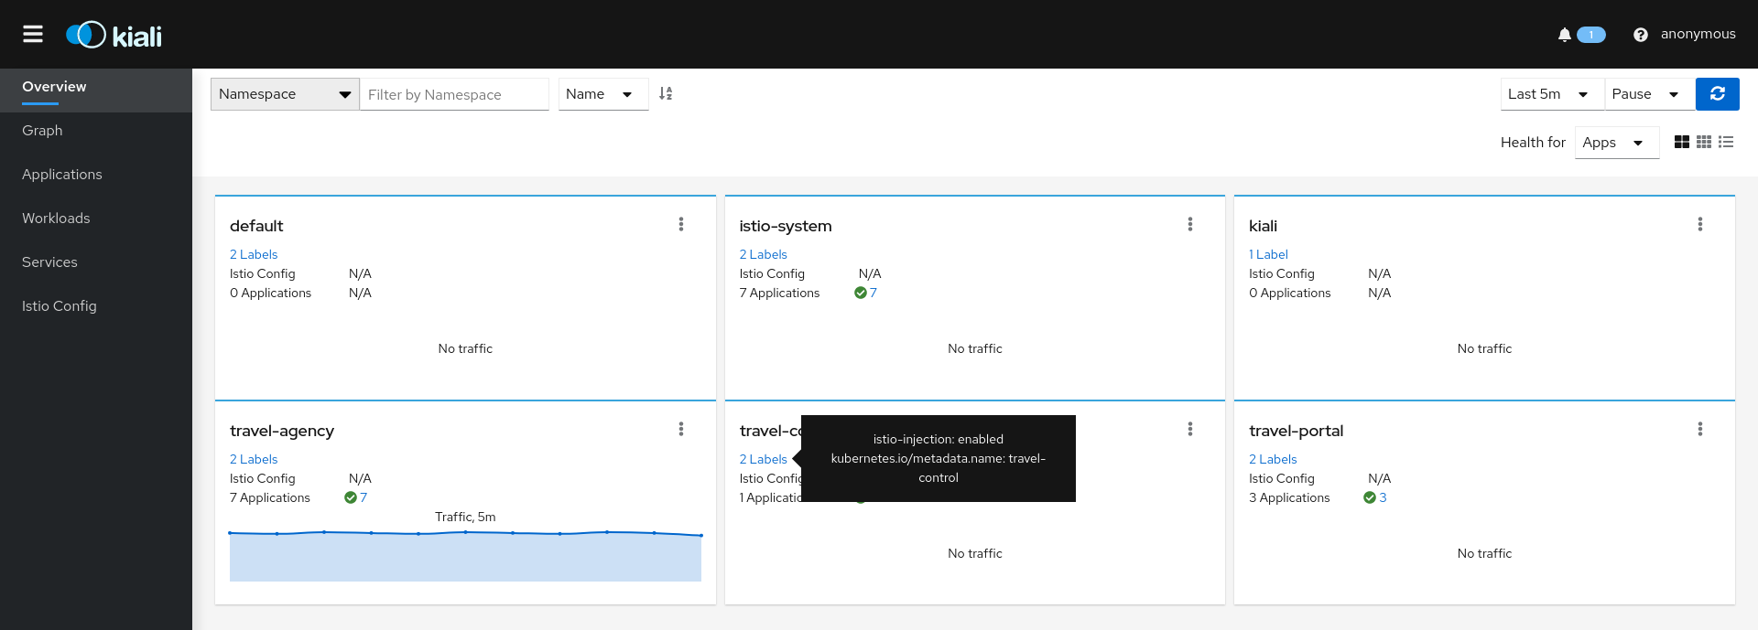
Task: Click the notification count badge
Action: point(1591,35)
